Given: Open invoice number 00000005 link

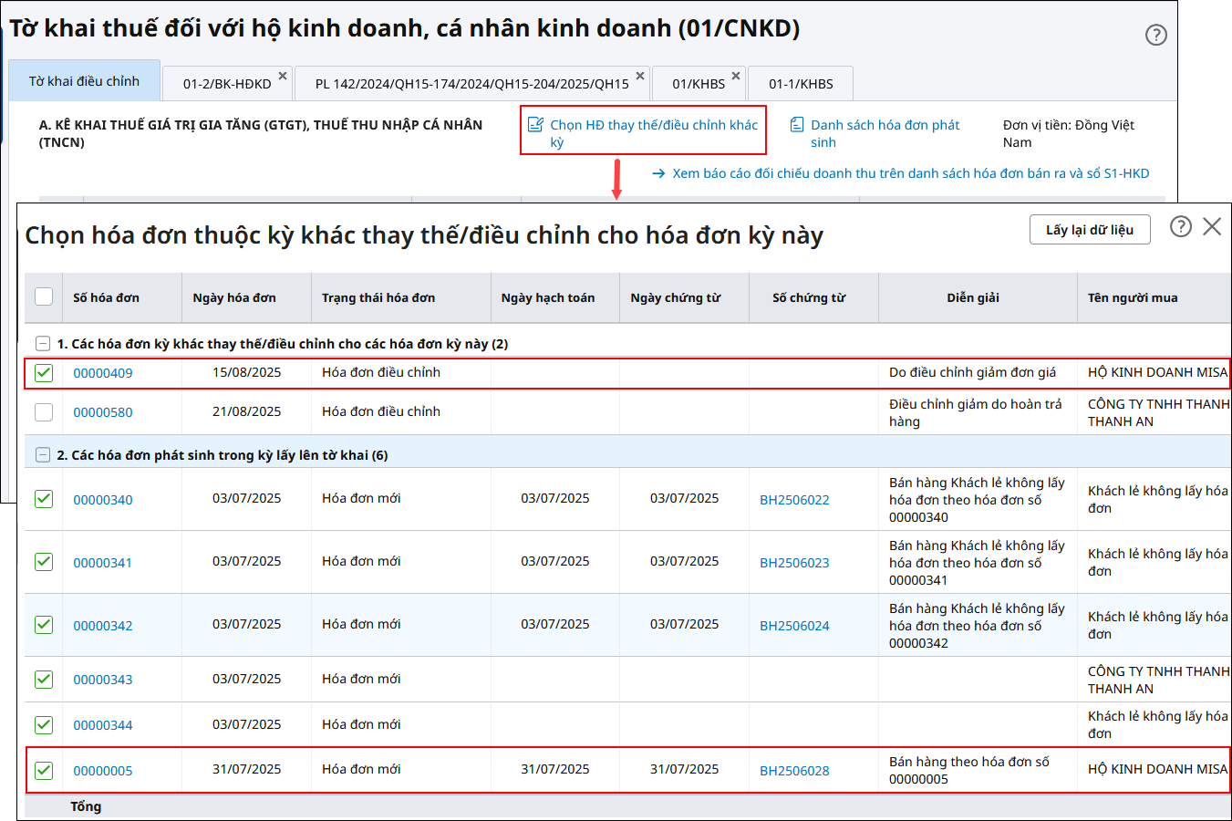Looking at the screenshot, I should point(103,771).
